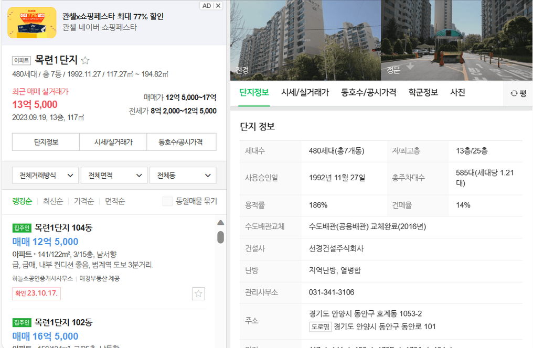
Task: Switch to the 동호수/공시가격 tab in the right panel
Action: click(368, 93)
